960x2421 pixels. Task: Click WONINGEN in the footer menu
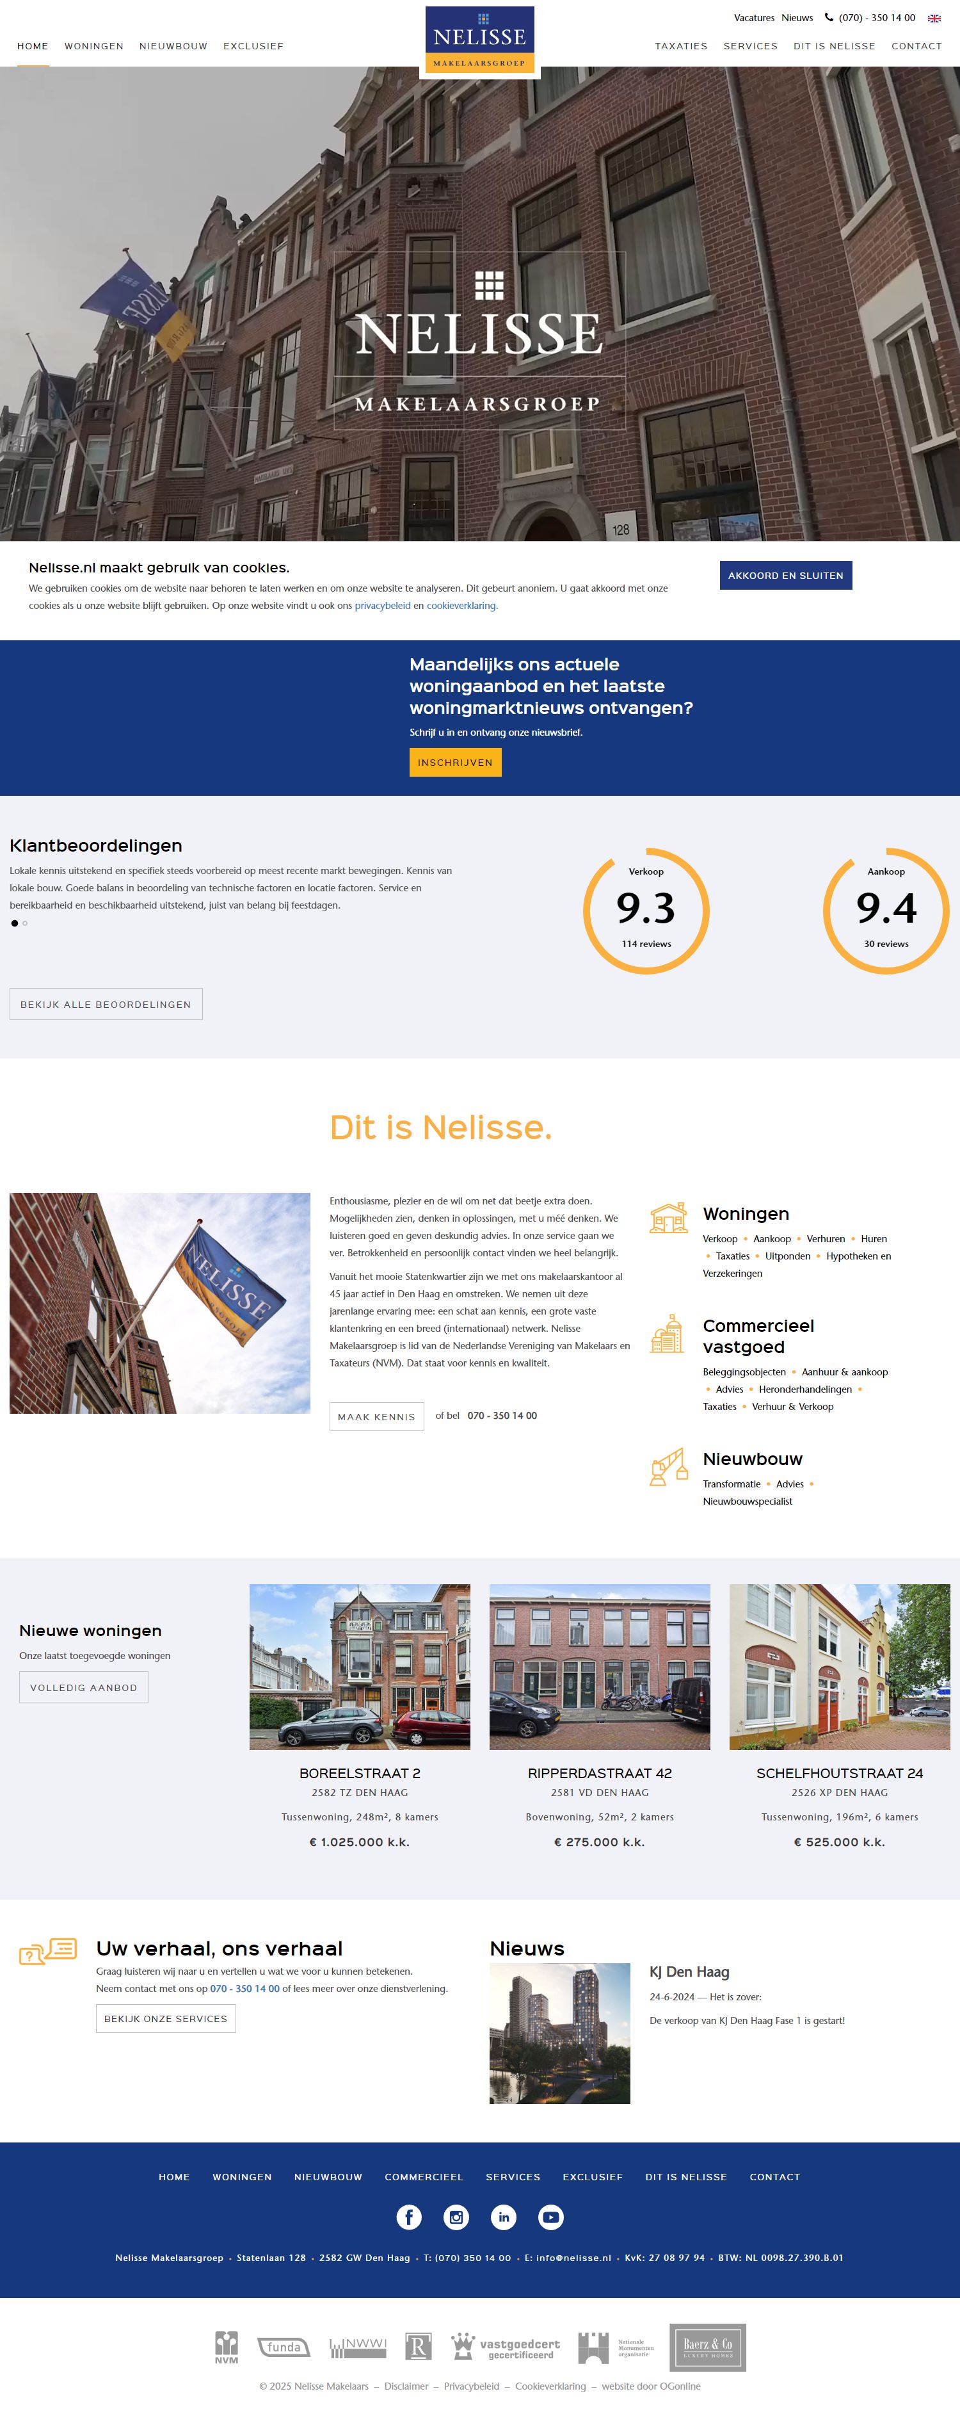coord(243,2176)
